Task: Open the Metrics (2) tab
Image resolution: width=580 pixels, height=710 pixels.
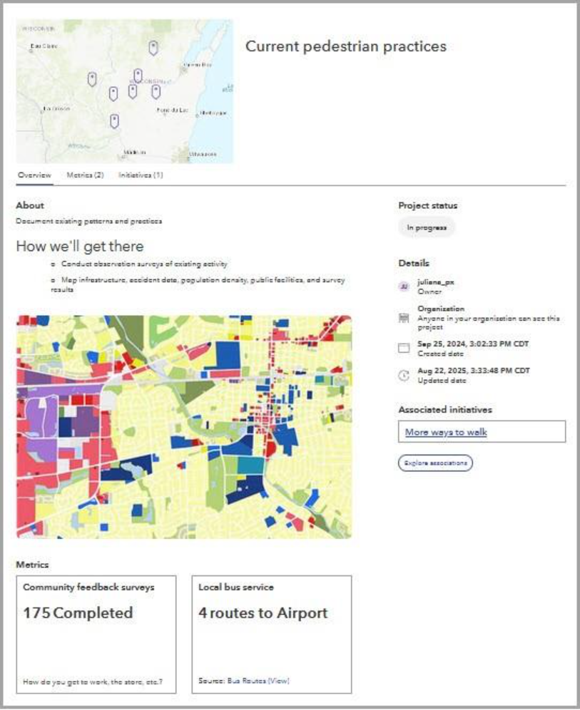Action: [85, 175]
